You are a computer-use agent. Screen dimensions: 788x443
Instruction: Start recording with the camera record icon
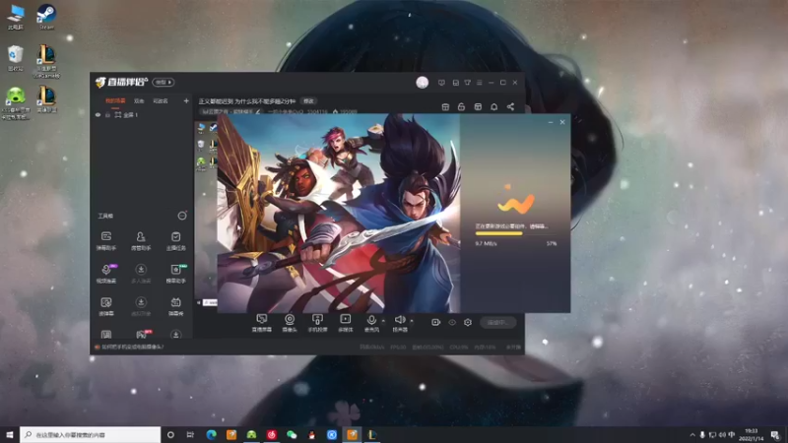[x=435, y=323]
